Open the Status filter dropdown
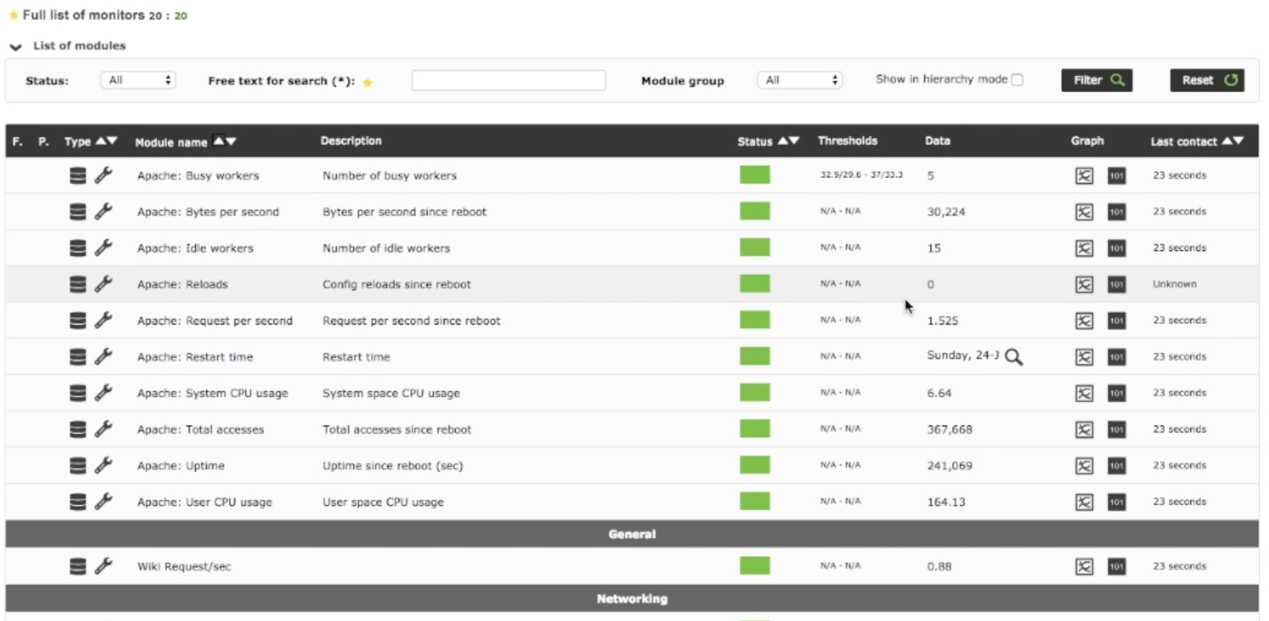Screen dimensions: 1269x621 point(138,80)
